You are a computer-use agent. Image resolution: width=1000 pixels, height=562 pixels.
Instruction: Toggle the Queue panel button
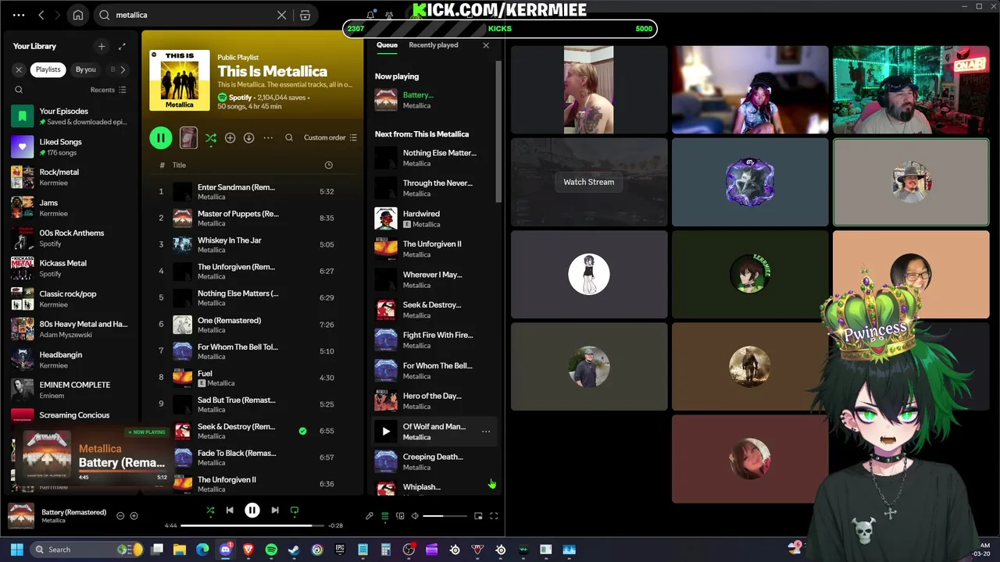pyautogui.click(x=385, y=516)
